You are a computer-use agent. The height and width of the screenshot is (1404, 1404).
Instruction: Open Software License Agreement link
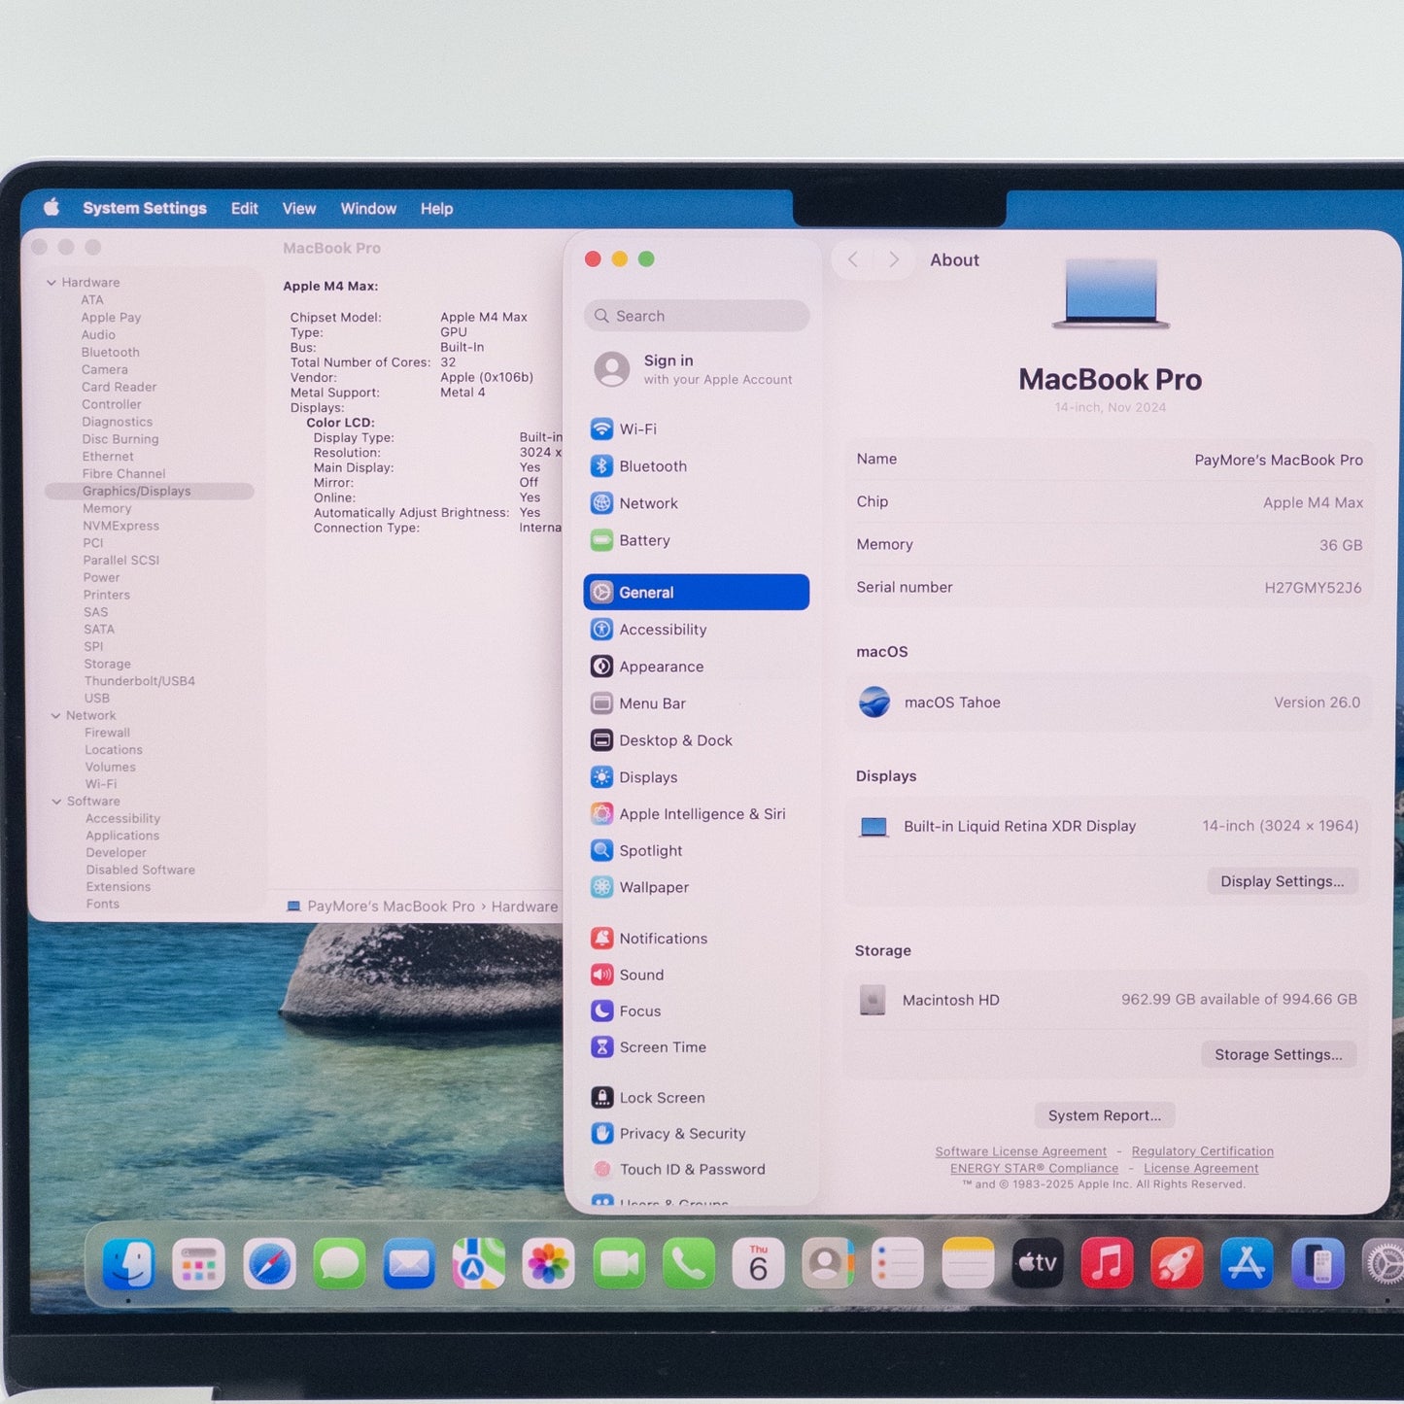click(x=1020, y=1151)
